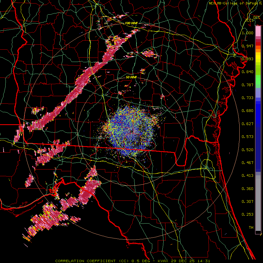Click the 0.307 legend value
263x263 pixels.
point(248,202)
